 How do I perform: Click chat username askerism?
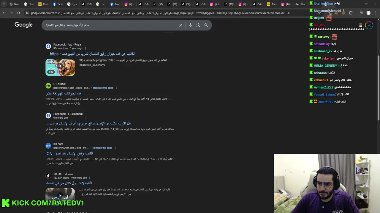point(328,59)
